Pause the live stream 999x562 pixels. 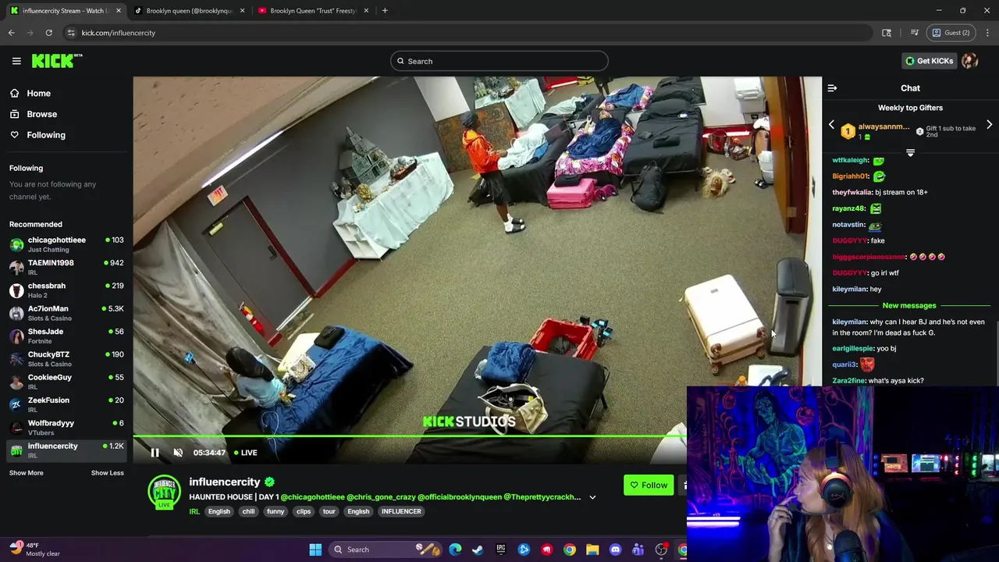click(155, 453)
